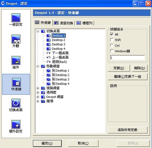Select the 到 Desktop 2 row text
Screen dimensions: 152x148
[x=60, y=75]
